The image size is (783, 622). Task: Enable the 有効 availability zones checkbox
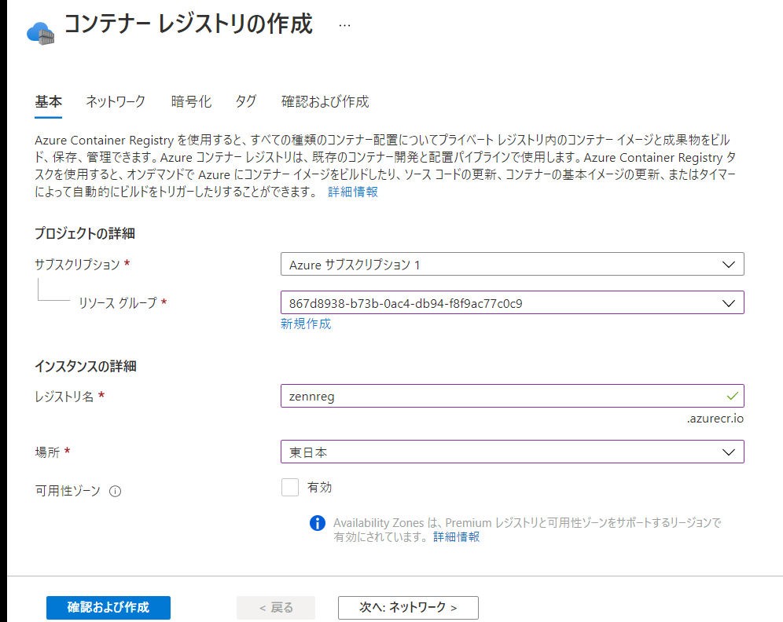point(290,488)
